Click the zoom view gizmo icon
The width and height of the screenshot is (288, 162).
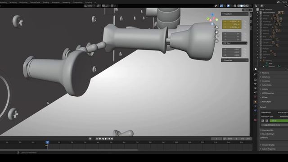(x=217, y=27)
